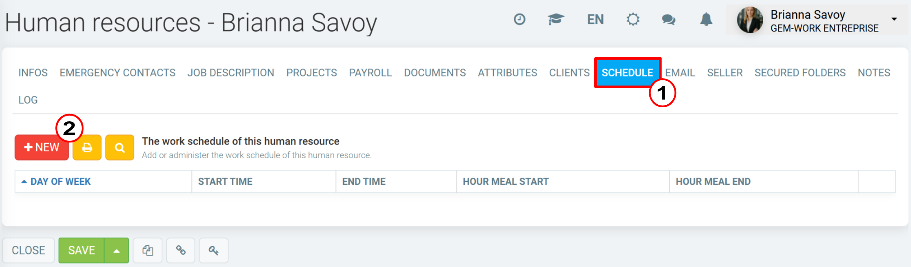Go to the SELLER tab

[x=725, y=73]
